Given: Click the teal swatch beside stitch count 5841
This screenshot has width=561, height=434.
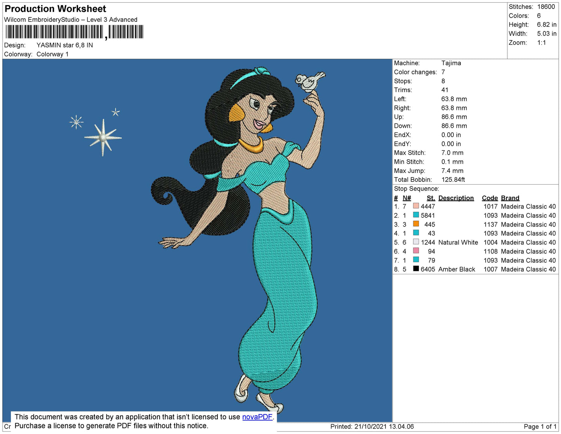Looking at the screenshot, I should tap(416, 215).
